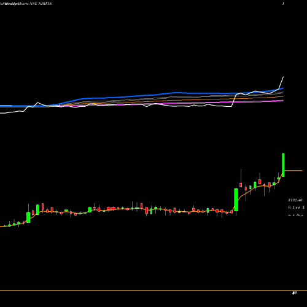Click the V: 1.44 X volume label
Image resolution: width=307 pixels, height=307 pixels.
click(x=297, y=208)
